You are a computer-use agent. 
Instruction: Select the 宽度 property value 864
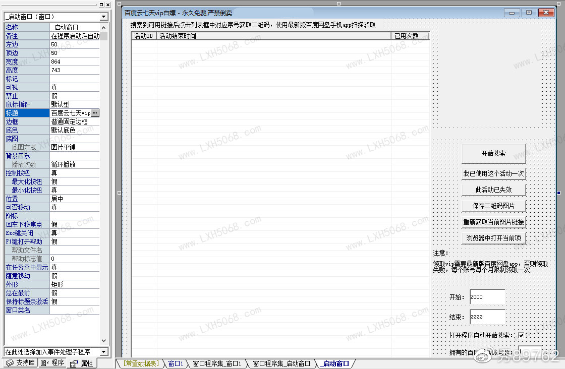(x=75, y=61)
